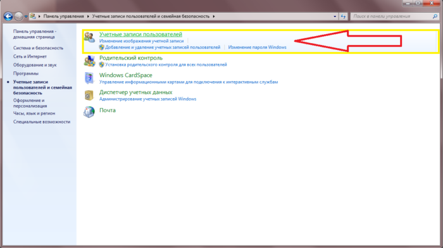
Task: Open the recent pages dropdown near Forward button
Action: (26, 16)
